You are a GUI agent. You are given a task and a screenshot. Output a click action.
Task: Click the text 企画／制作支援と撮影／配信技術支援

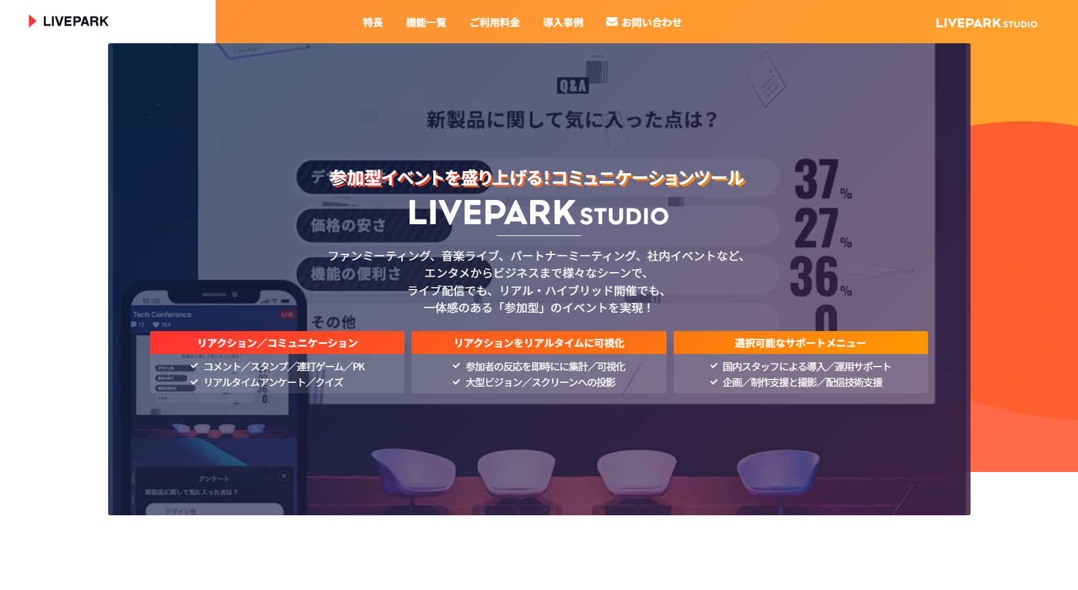[803, 382]
